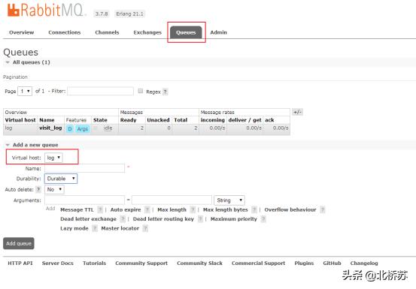Focus the Arguments value field
Image resolution: width=416 pixels, height=289 pixels.
coord(172,200)
